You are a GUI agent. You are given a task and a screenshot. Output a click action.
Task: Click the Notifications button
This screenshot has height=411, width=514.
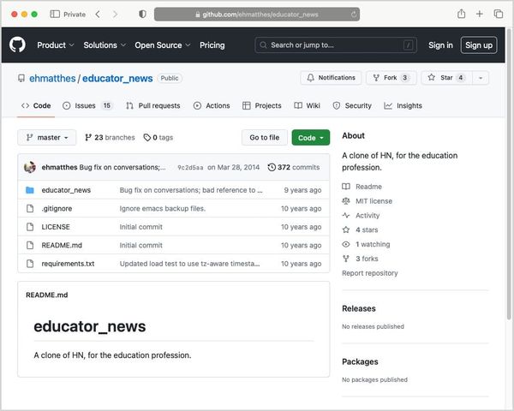pyautogui.click(x=331, y=78)
